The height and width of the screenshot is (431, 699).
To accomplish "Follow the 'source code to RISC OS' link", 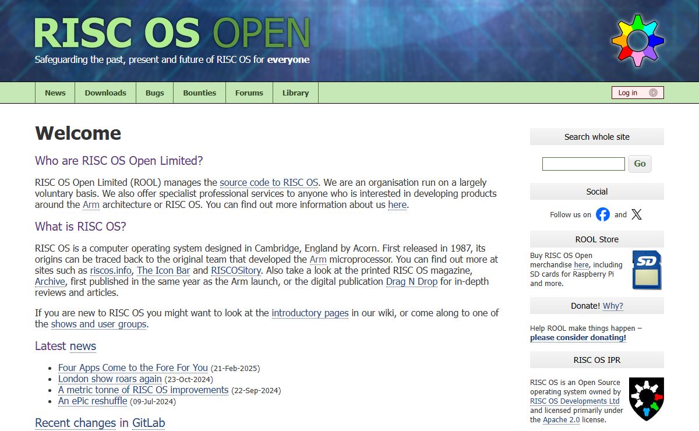I will [x=269, y=182].
